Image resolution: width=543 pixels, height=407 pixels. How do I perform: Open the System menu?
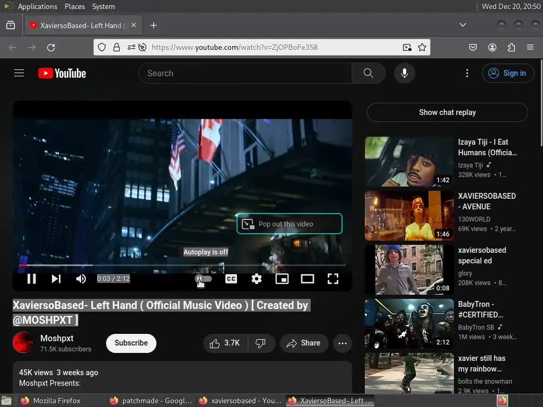pos(103,6)
